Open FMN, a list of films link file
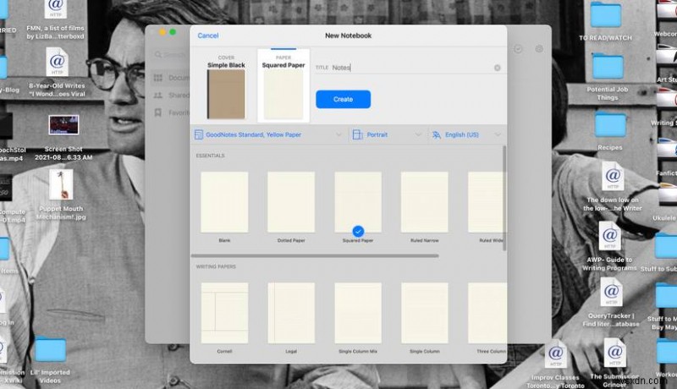677x389 pixels. pyautogui.click(x=56, y=20)
